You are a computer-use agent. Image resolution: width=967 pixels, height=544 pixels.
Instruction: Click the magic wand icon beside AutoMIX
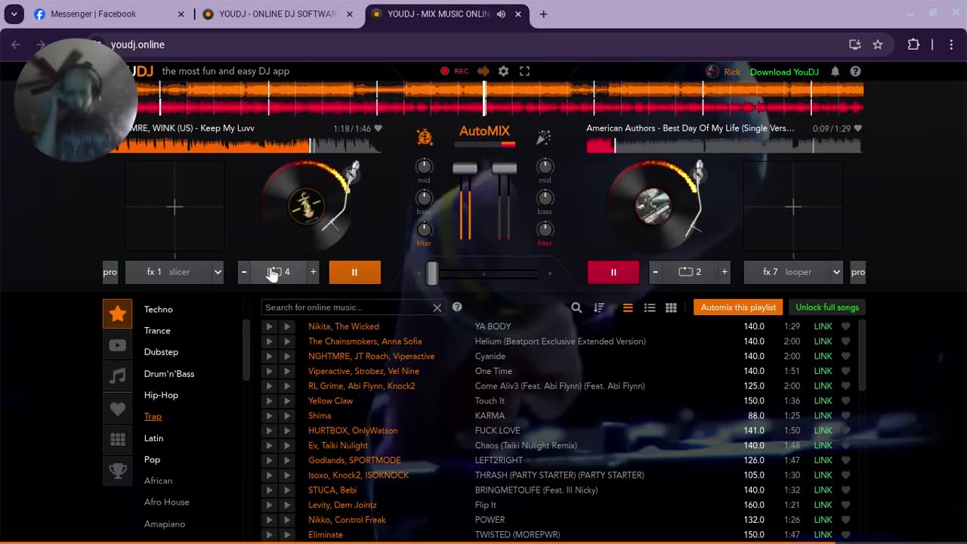(544, 138)
